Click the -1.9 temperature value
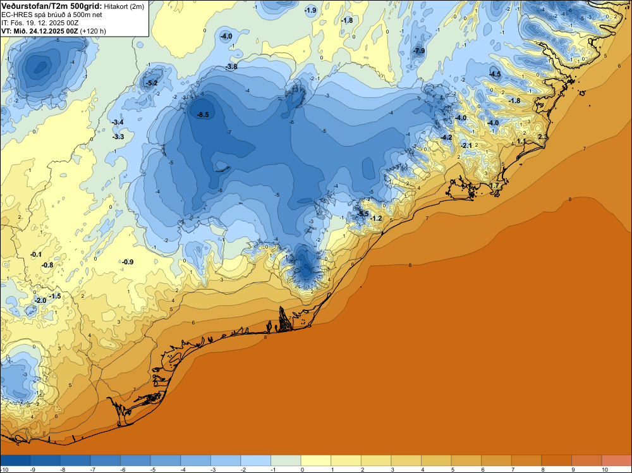The image size is (632, 473). point(310,11)
